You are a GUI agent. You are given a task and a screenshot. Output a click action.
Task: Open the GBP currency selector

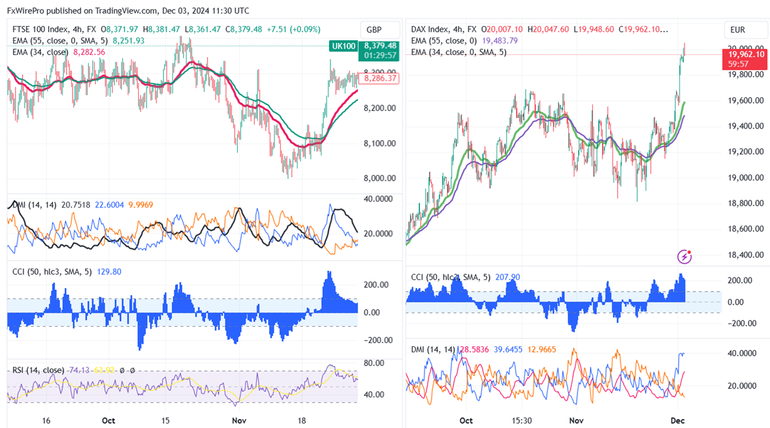(x=380, y=30)
